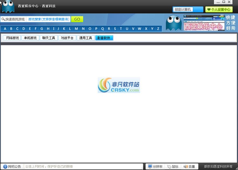Open the 聊天工具 tab
This screenshot has height=170, width=238.
pos(49,38)
